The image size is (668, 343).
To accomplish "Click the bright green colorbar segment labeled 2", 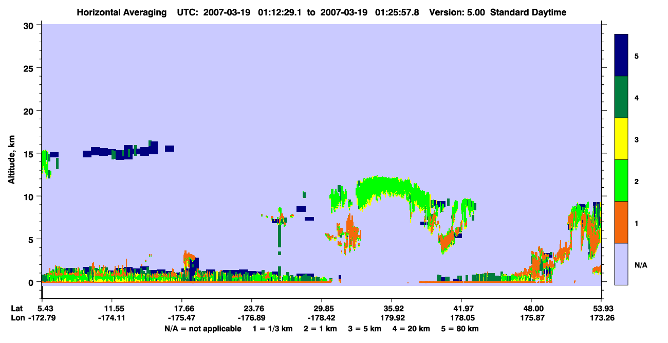I will [621, 180].
